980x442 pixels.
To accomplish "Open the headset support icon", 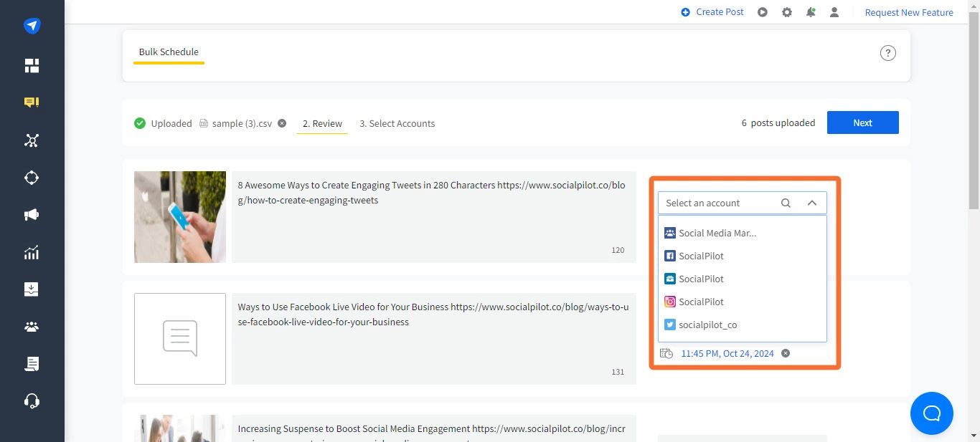I will coord(32,401).
